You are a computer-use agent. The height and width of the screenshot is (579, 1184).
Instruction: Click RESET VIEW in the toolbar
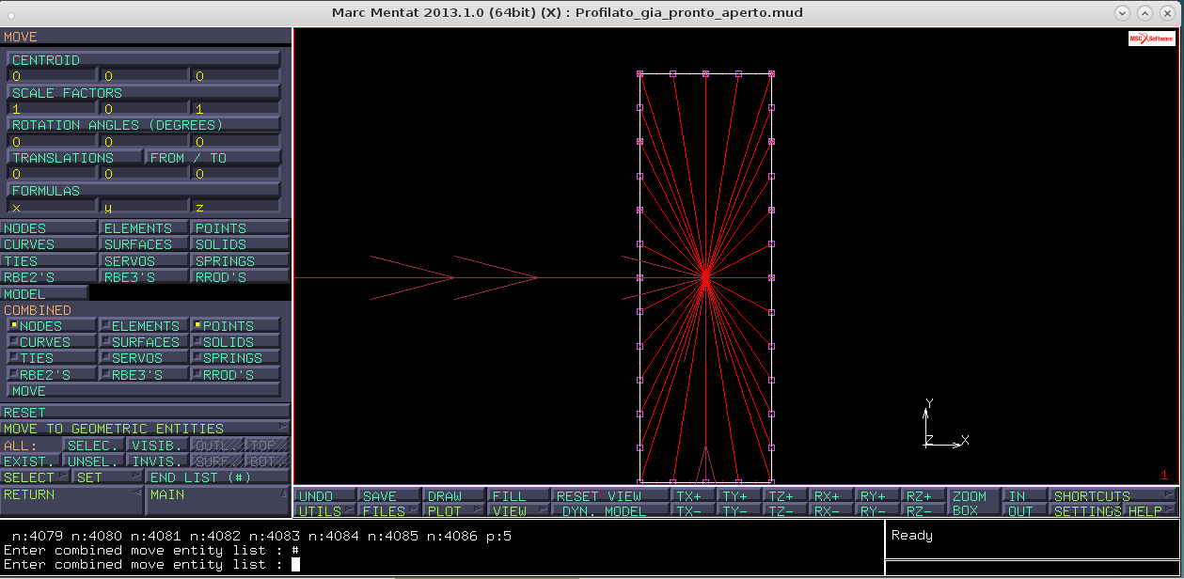(610, 495)
